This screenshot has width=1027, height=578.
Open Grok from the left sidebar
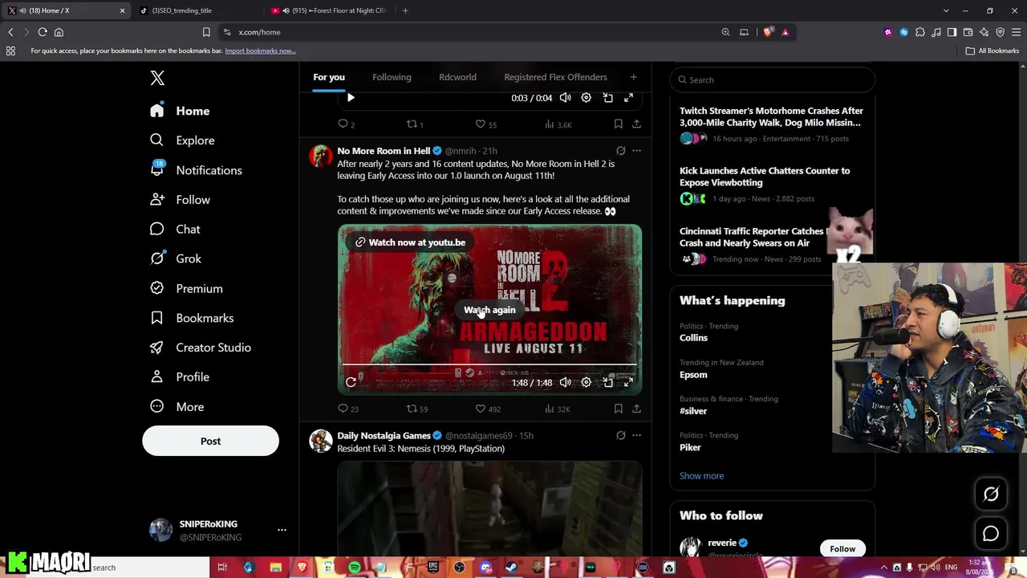pyautogui.click(x=176, y=258)
